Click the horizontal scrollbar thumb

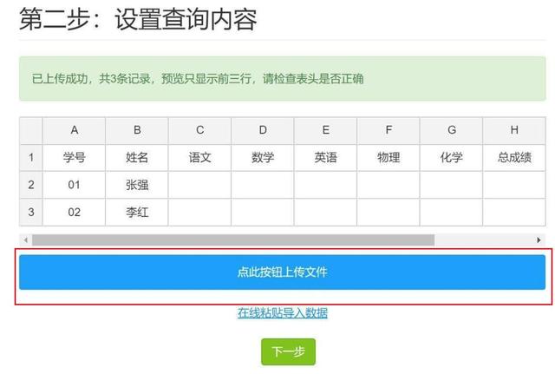point(232,239)
